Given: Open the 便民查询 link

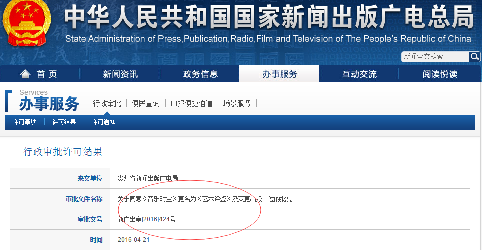Looking at the screenshot, I should point(146,103).
